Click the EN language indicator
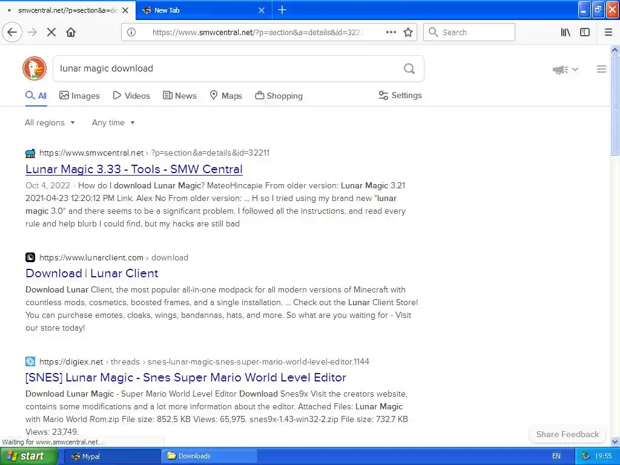This screenshot has width=620, height=465. [x=556, y=457]
